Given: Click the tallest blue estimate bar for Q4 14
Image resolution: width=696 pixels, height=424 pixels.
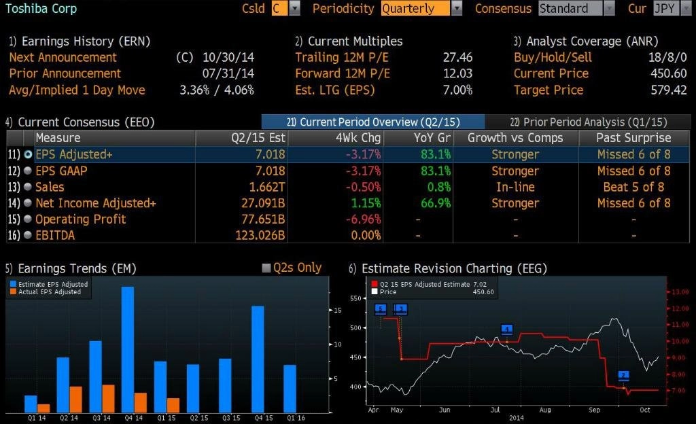Looking at the screenshot, I should [x=128, y=349].
